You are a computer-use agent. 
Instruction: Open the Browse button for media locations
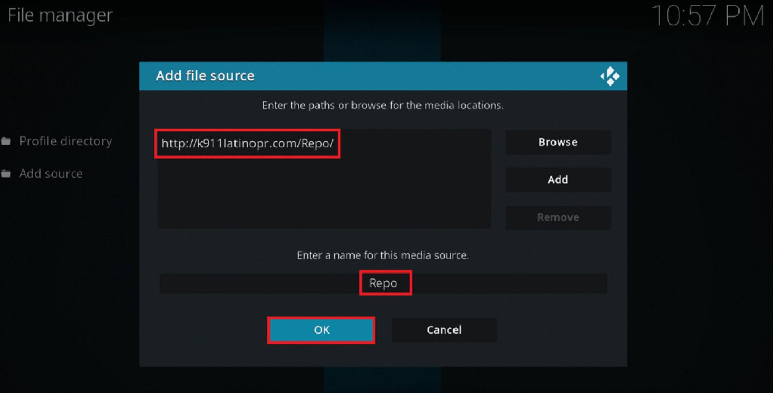click(558, 142)
